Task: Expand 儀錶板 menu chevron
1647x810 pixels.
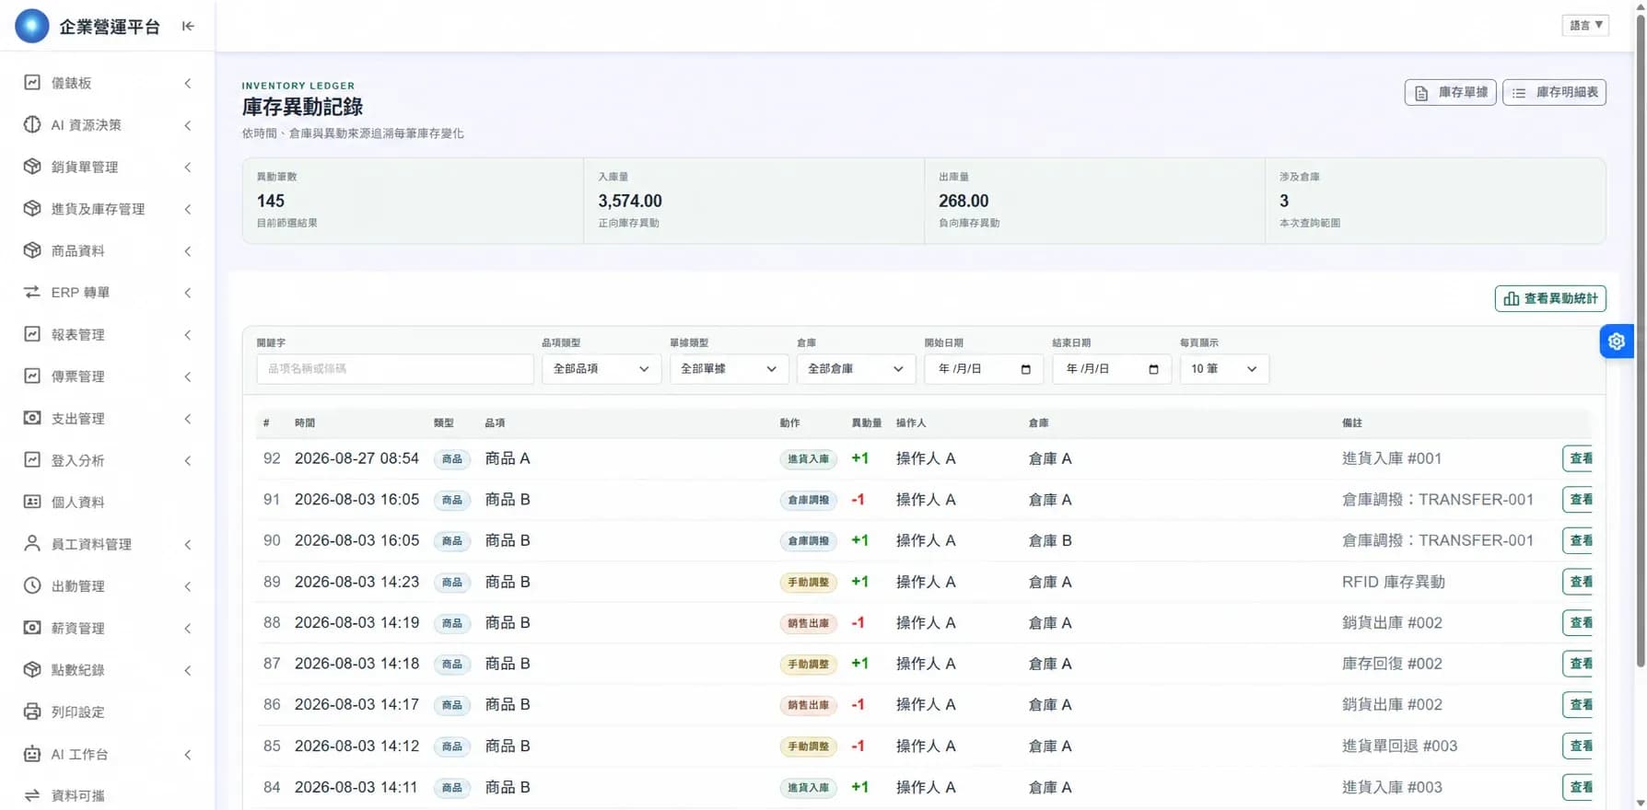Action: click(188, 83)
